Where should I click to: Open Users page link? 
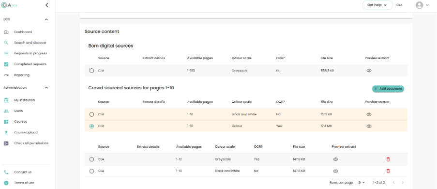pyautogui.click(x=18, y=111)
